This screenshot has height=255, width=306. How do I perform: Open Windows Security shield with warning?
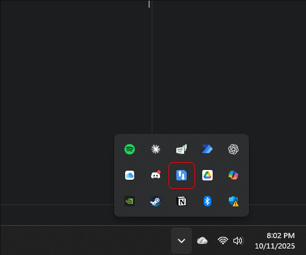[x=233, y=201]
